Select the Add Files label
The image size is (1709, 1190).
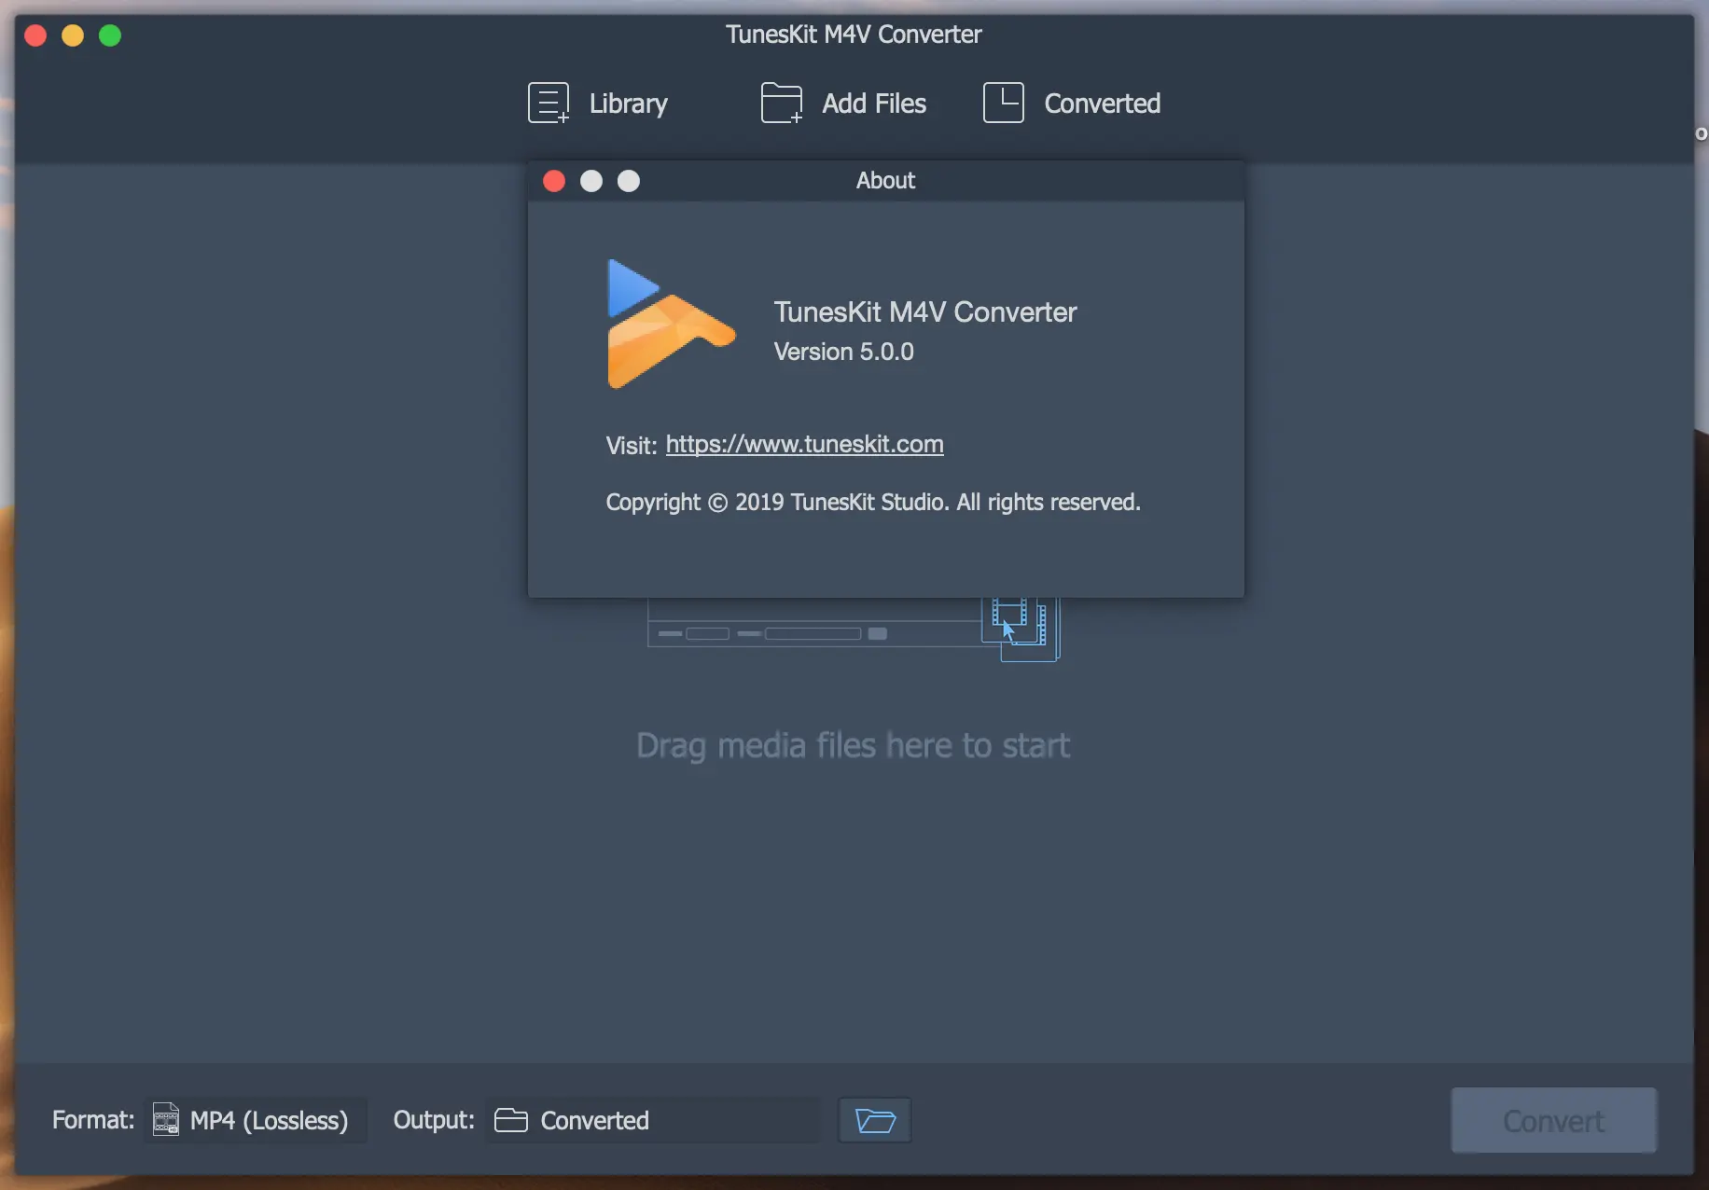874,104
